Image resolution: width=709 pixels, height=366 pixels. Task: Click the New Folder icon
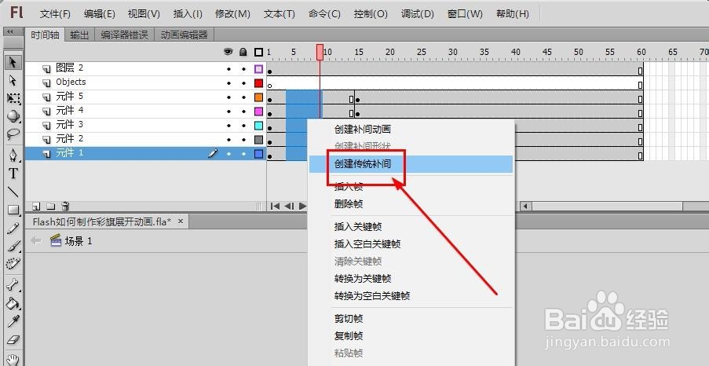coord(50,207)
